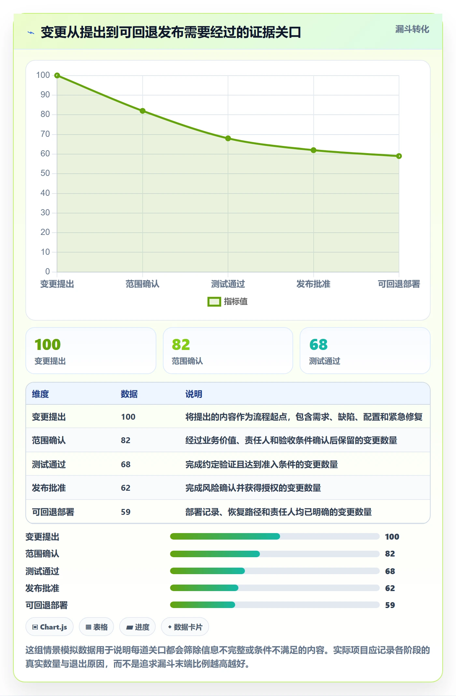Screen dimensions: 456x696
Task: Click the x-axis label 可回退部署
Action: pyautogui.click(x=399, y=284)
